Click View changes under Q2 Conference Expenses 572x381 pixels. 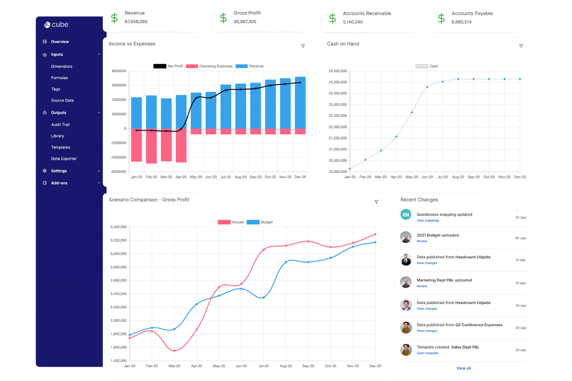click(427, 331)
